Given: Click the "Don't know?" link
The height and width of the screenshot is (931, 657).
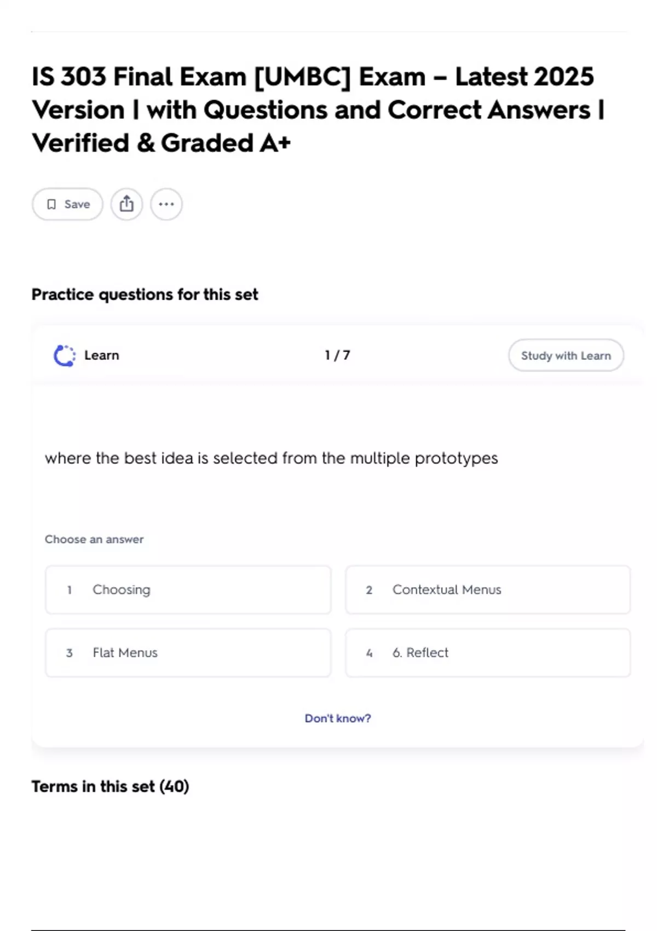Looking at the screenshot, I should pos(338,718).
